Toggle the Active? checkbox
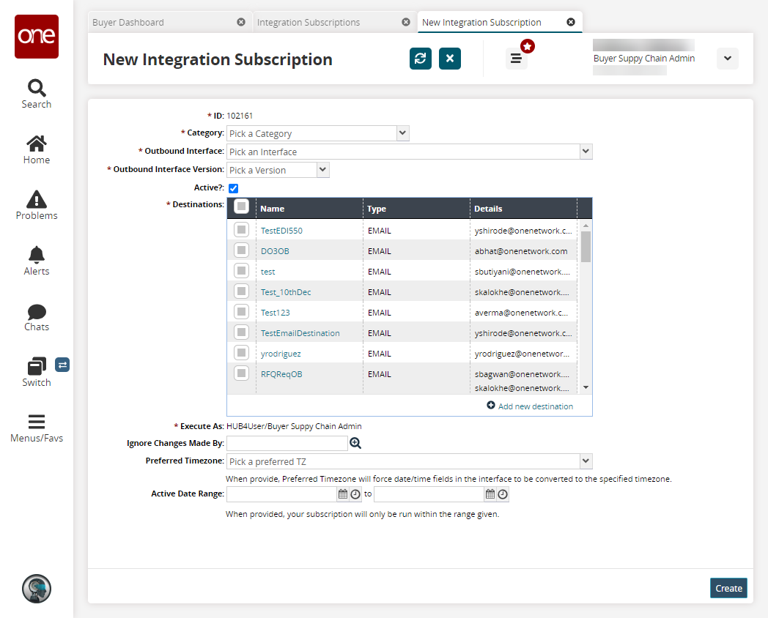The height and width of the screenshot is (618, 768). 233,188
